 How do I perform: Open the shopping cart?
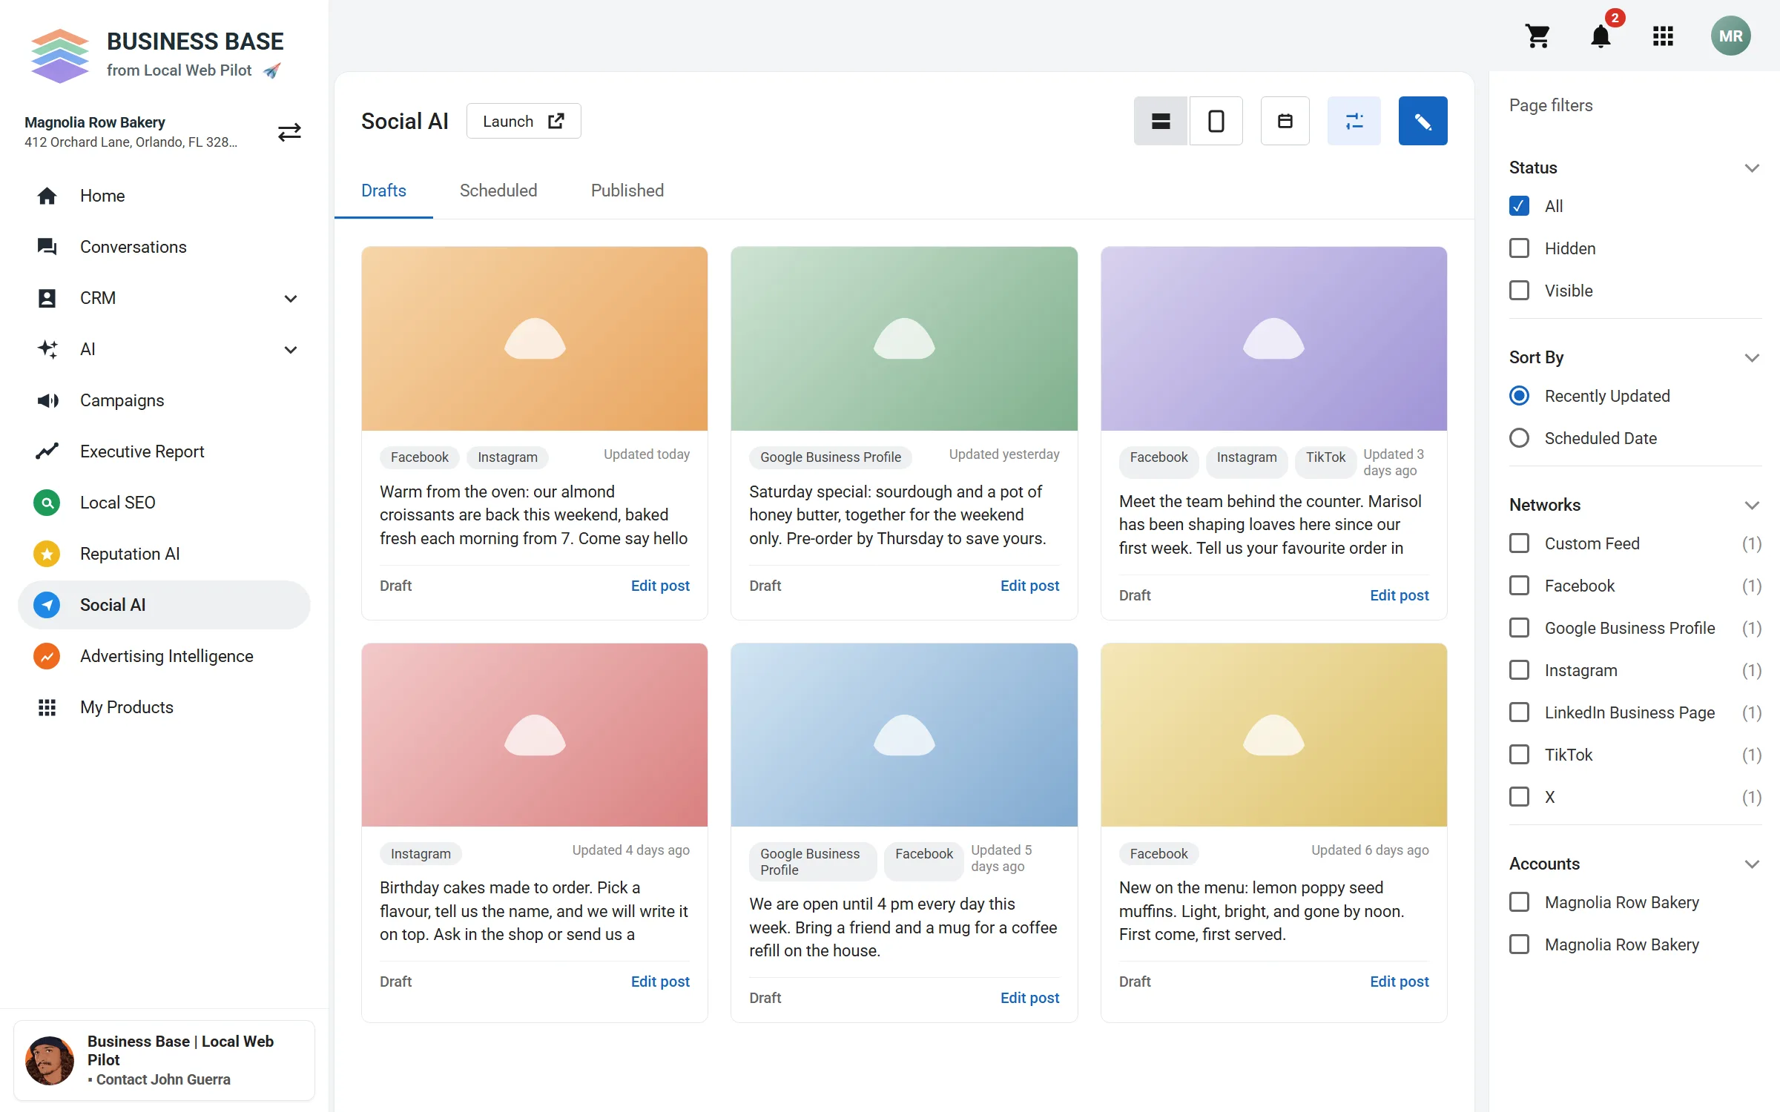1537,36
